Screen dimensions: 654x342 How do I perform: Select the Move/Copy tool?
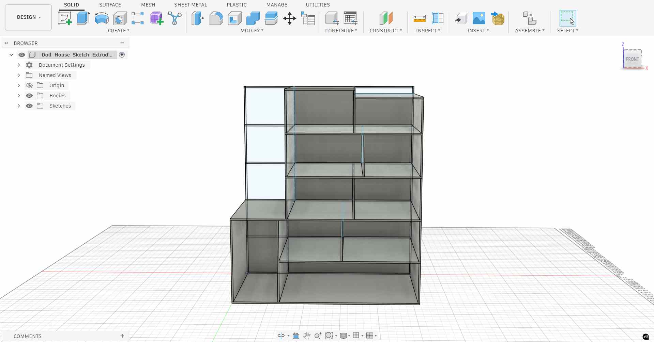(x=289, y=18)
